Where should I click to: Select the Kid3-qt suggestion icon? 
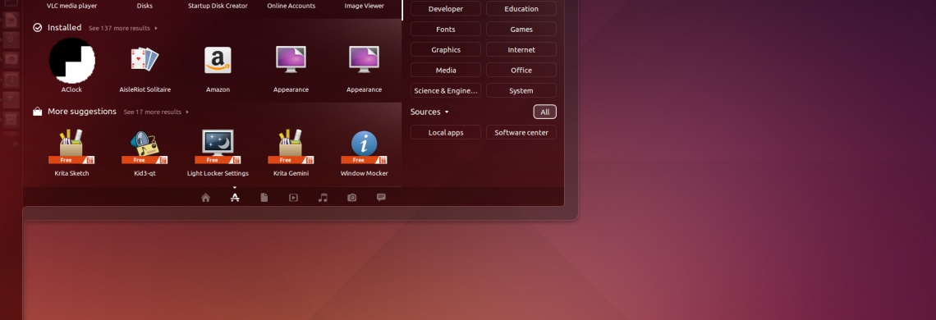pyautogui.click(x=145, y=146)
